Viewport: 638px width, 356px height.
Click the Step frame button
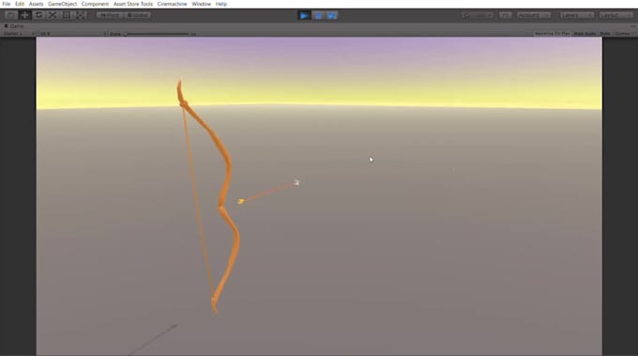point(332,15)
